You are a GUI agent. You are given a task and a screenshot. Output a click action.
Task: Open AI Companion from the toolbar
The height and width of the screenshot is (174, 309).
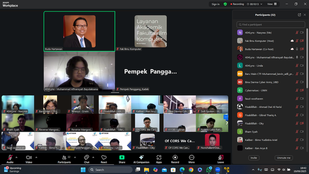point(141,159)
